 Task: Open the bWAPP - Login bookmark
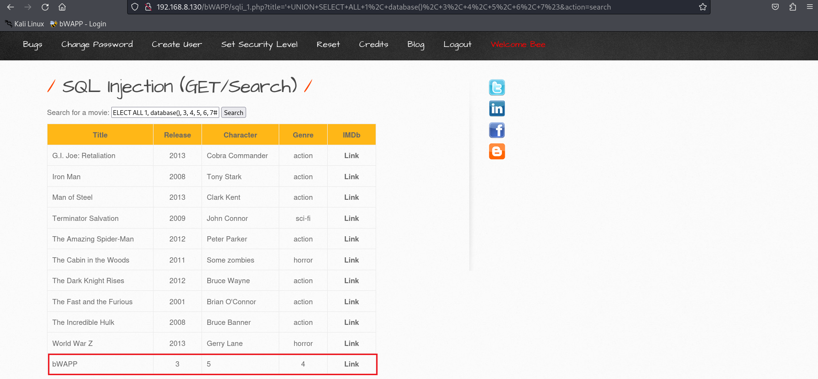[x=78, y=24]
